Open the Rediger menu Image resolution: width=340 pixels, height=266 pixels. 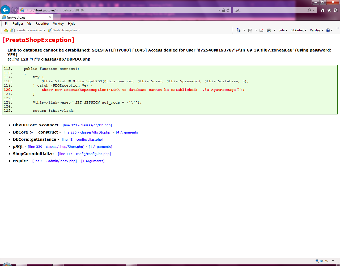point(18,24)
